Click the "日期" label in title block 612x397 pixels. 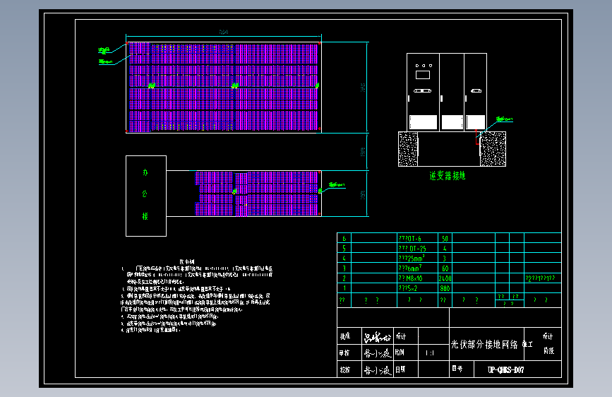tap(400, 369)
